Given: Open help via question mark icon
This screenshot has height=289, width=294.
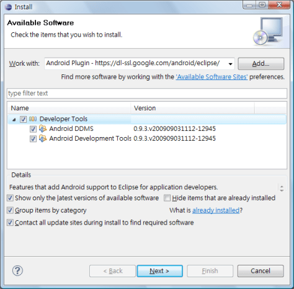Looking at the screenshot, I should (x=17, y=270).
